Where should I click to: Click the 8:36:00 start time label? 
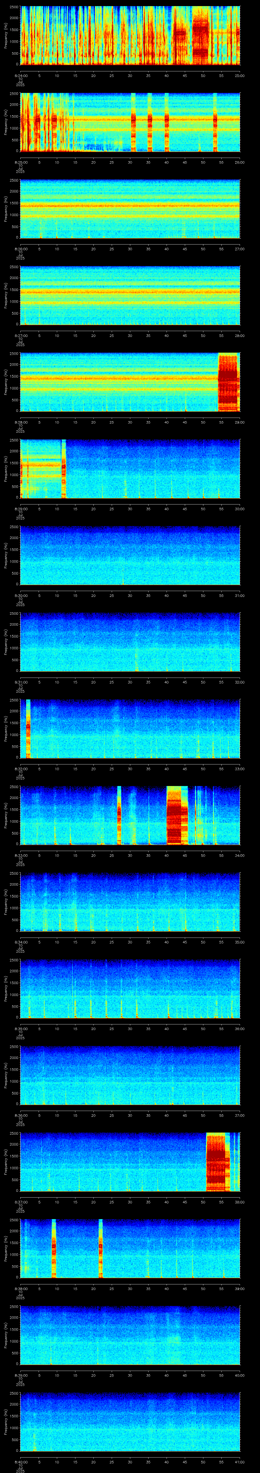[21, 1116]
